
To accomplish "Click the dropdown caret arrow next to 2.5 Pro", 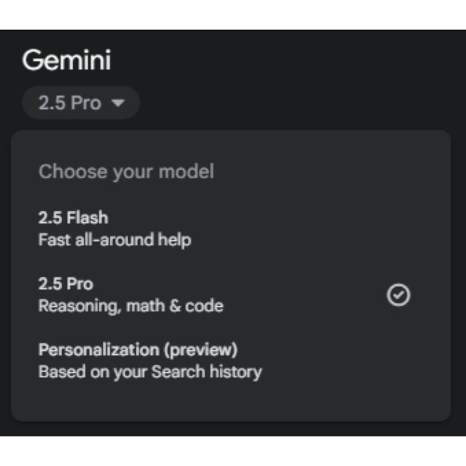I will coord(118,103).
